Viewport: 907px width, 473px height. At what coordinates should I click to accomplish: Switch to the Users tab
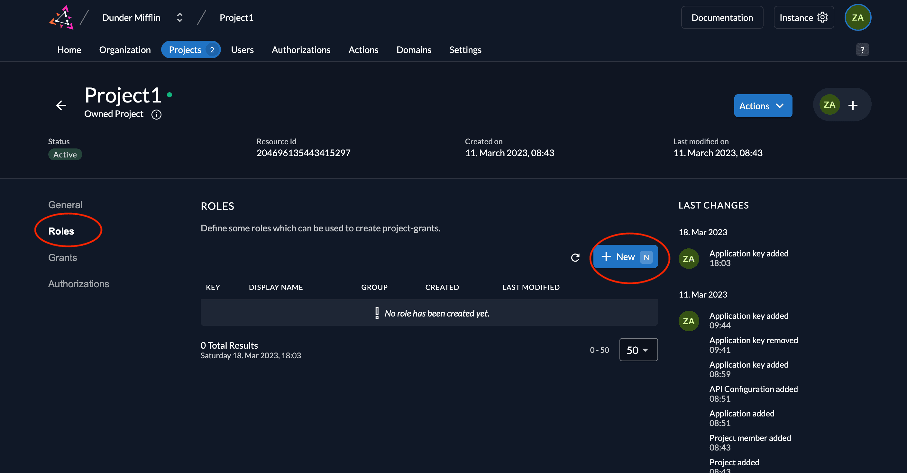[242, 49]
